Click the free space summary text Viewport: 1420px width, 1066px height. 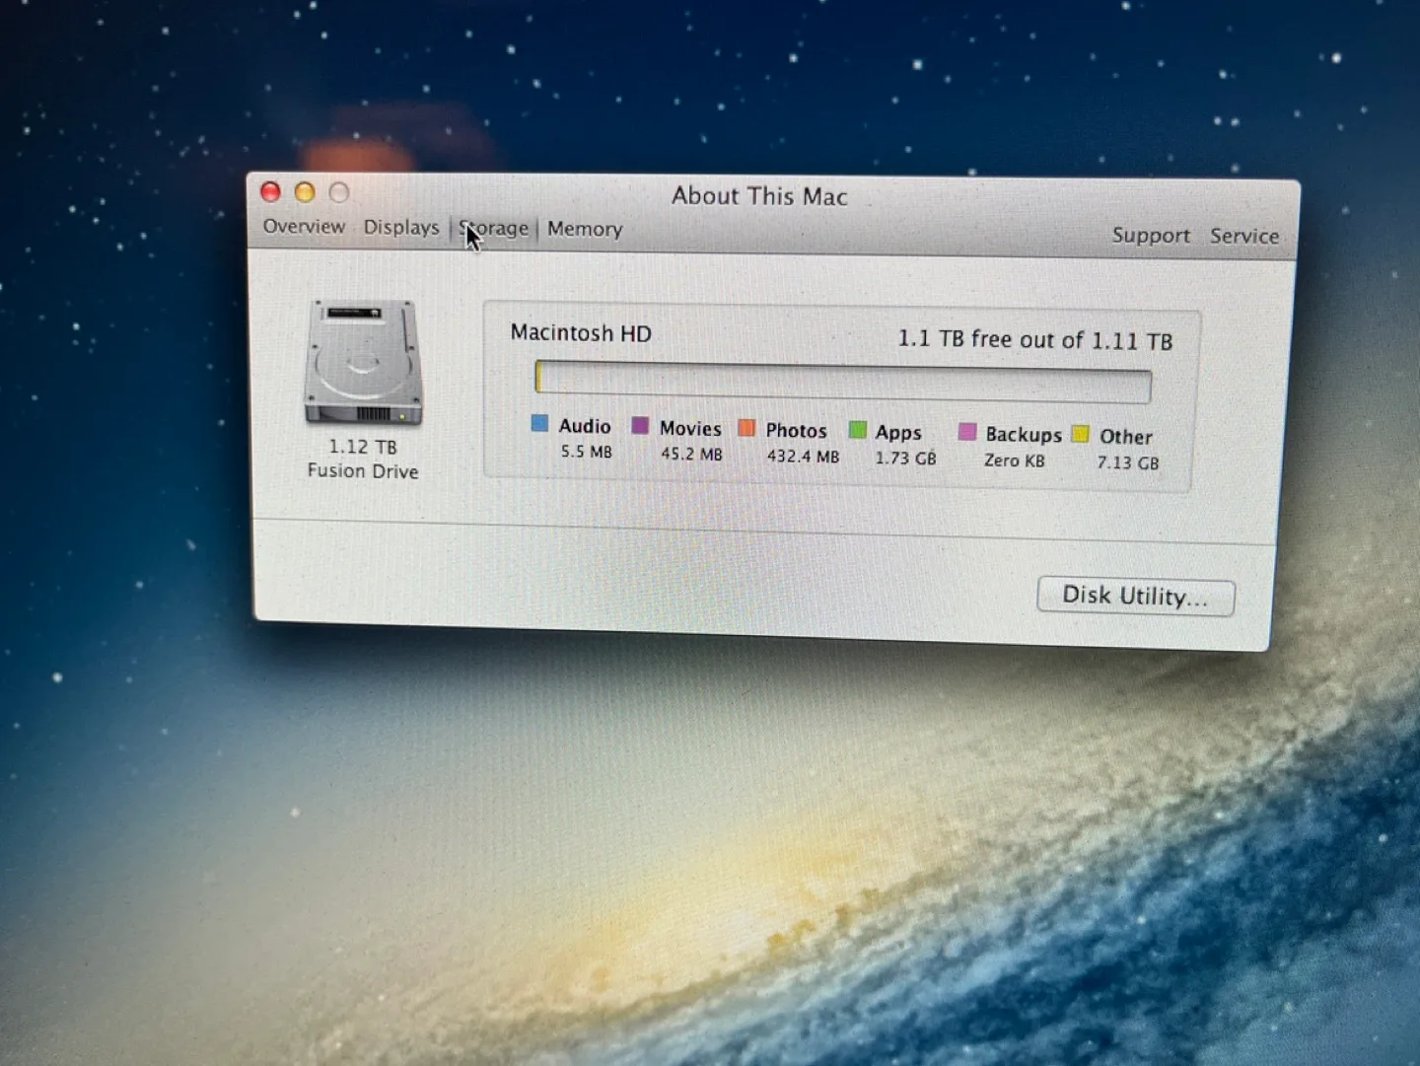click(1034, 339)
